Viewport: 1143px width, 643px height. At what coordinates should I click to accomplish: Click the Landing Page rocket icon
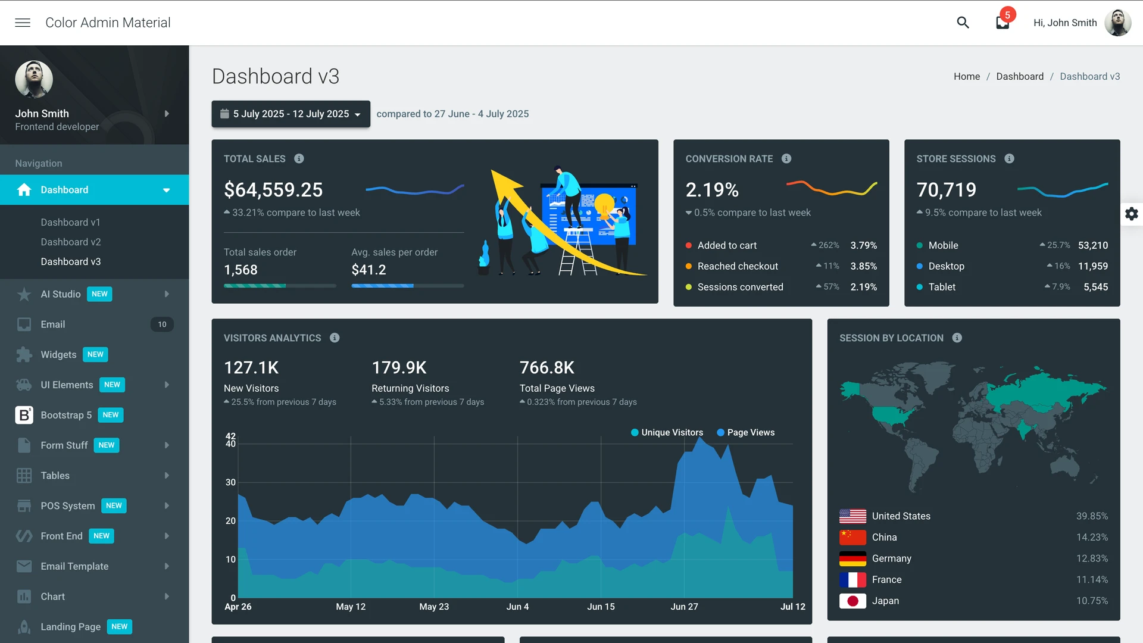24,627
